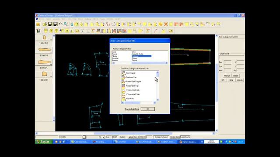Click the icon beside Y Yönünde Esnet

pyautogui.click(x=123, y=94)
